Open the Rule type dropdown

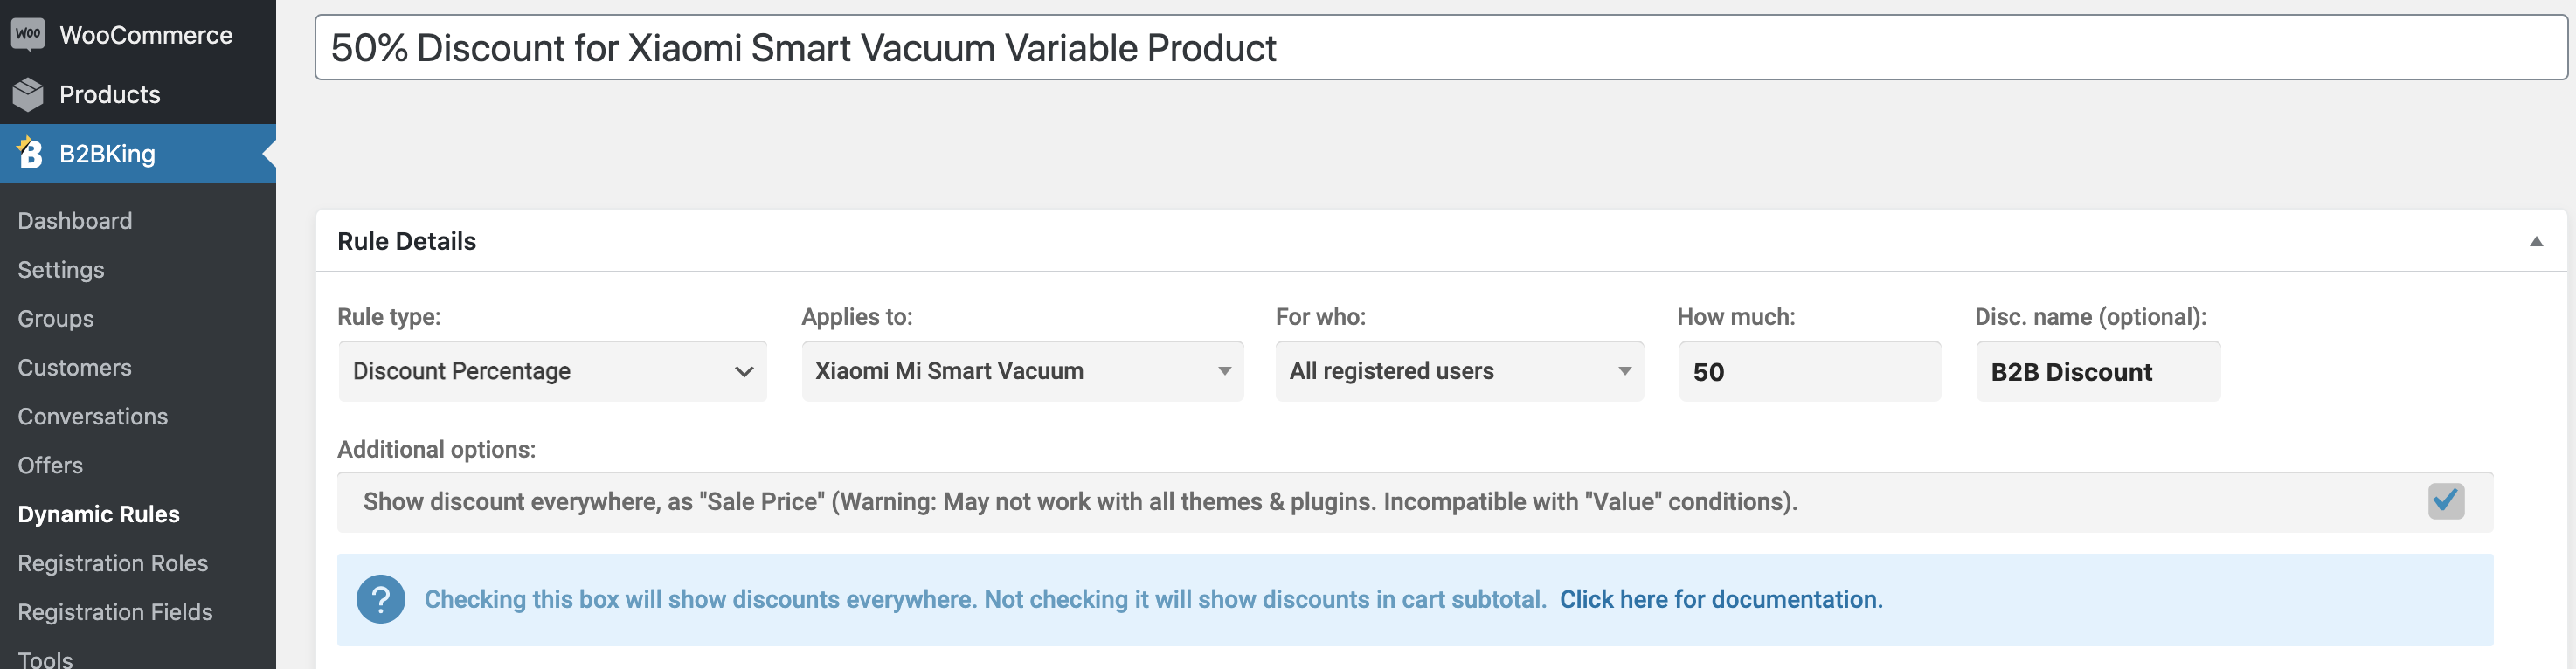coord(552,371)
